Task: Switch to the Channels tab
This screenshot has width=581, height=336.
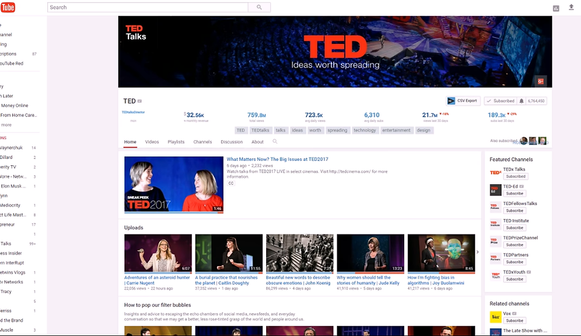Action: pyautogui.click(x=203, y=142)
